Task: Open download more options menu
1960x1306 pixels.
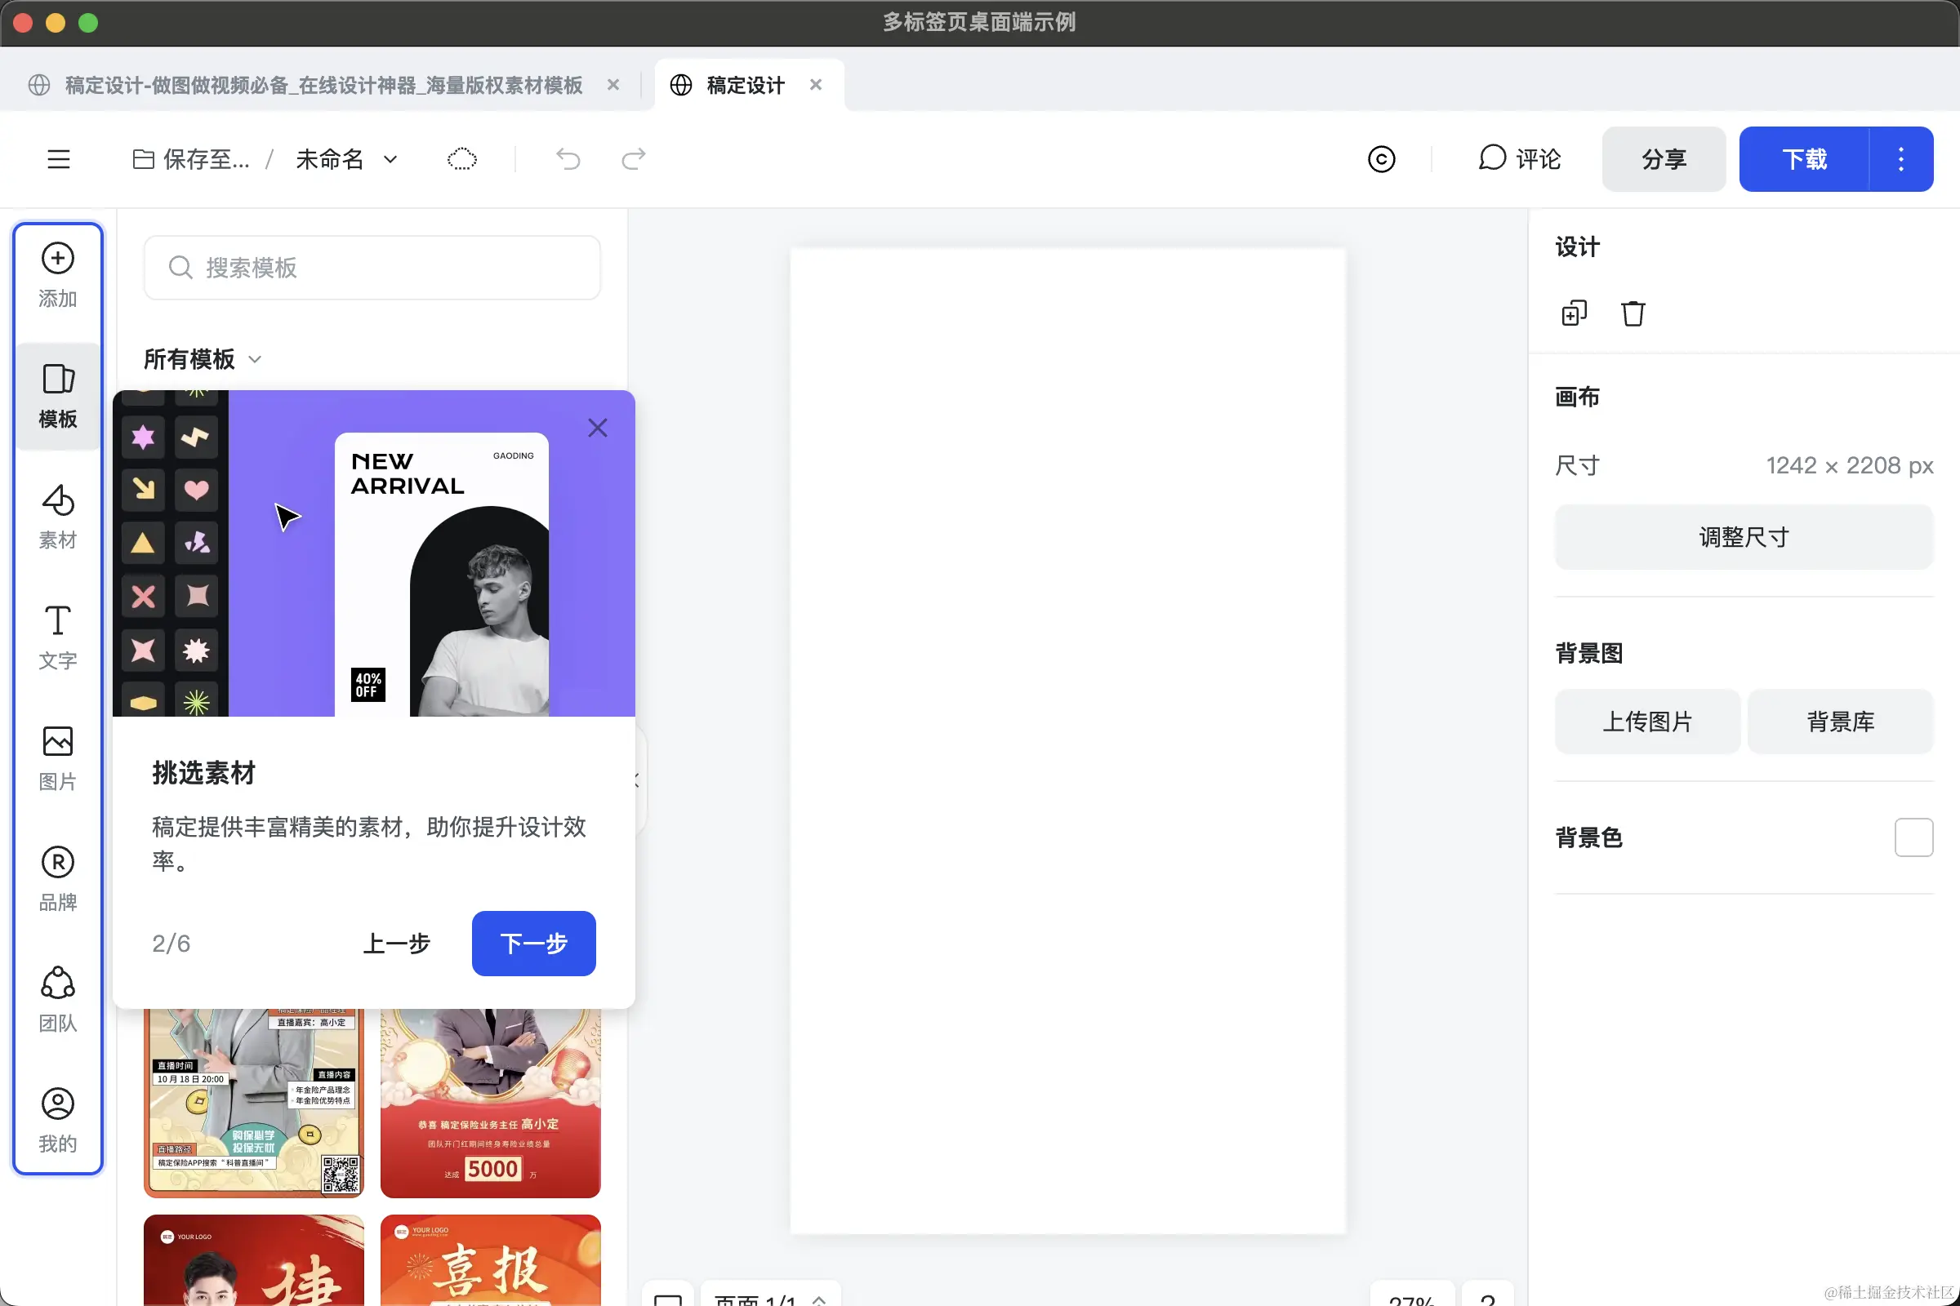Action: (1900, 159)
